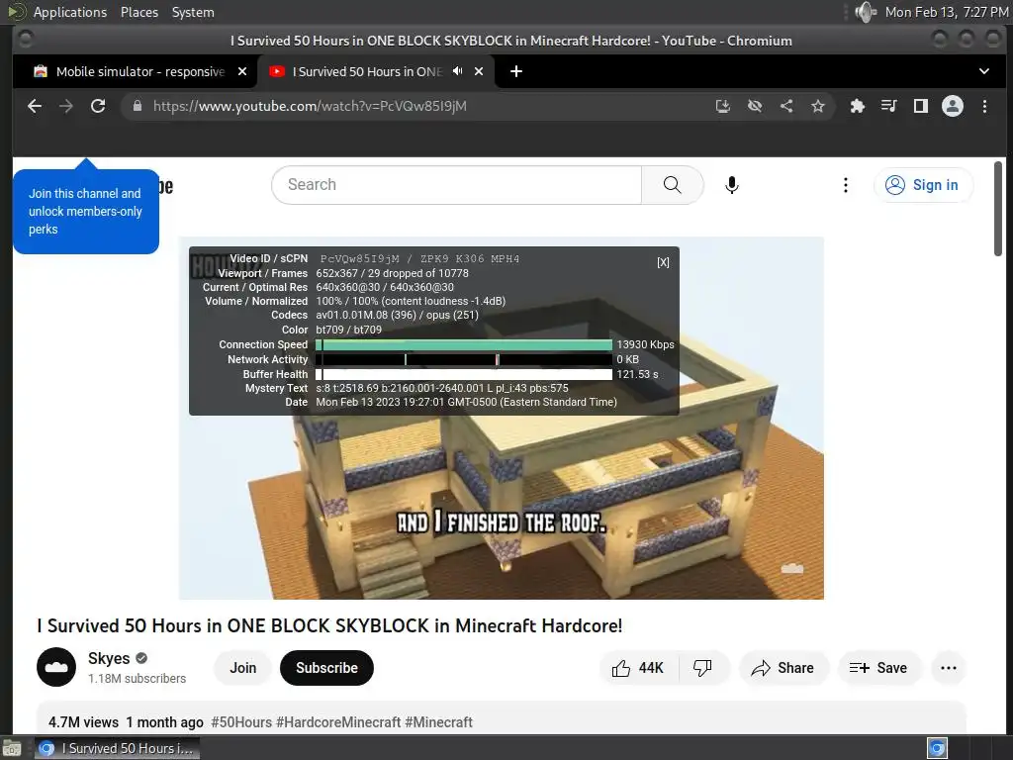This screenshot has width=1013, height=760.
Task: Click the show desktop icon in taskbar
Action: [12, 748]
